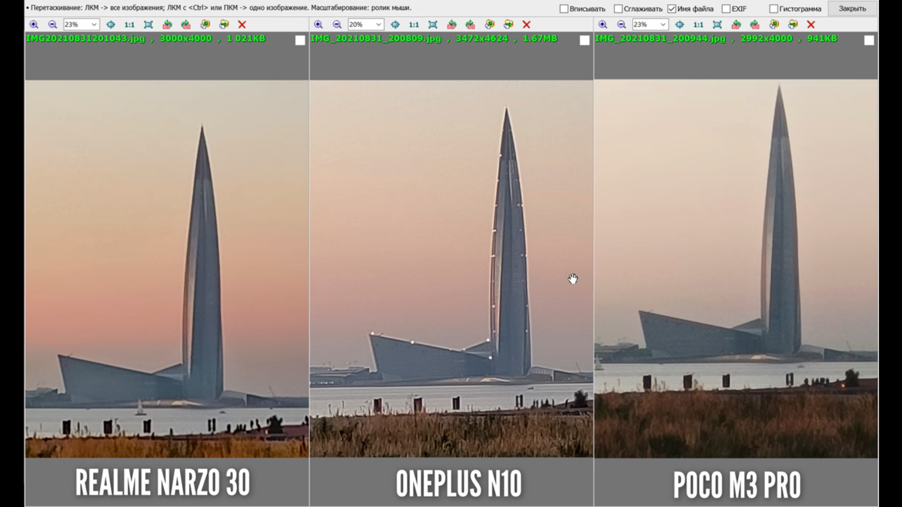Viewport: 902px width, 507px height.
Task: Click previous image icon in the OnePlus N10 panel
Action: point(490,24)
